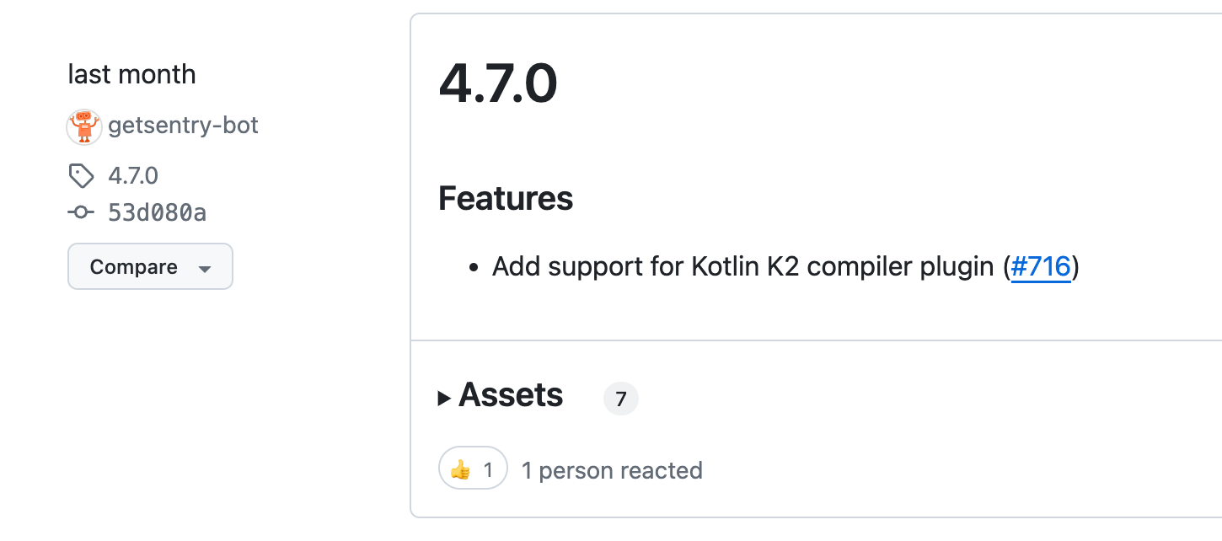Click the getsentry-bot robot avatar
Viewport: 1222px width, 541px height.
[84, 126]
